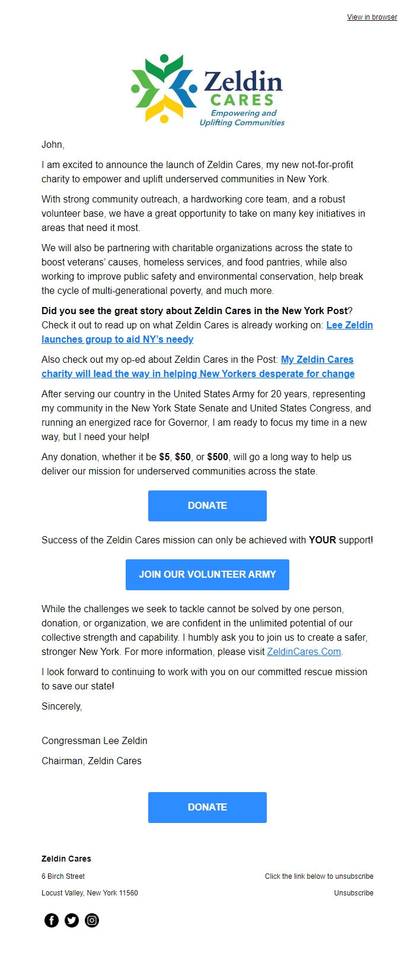The image size is (415, 975).
Task: Open the Twitter icon in the footer
Action: coord(71,921)
